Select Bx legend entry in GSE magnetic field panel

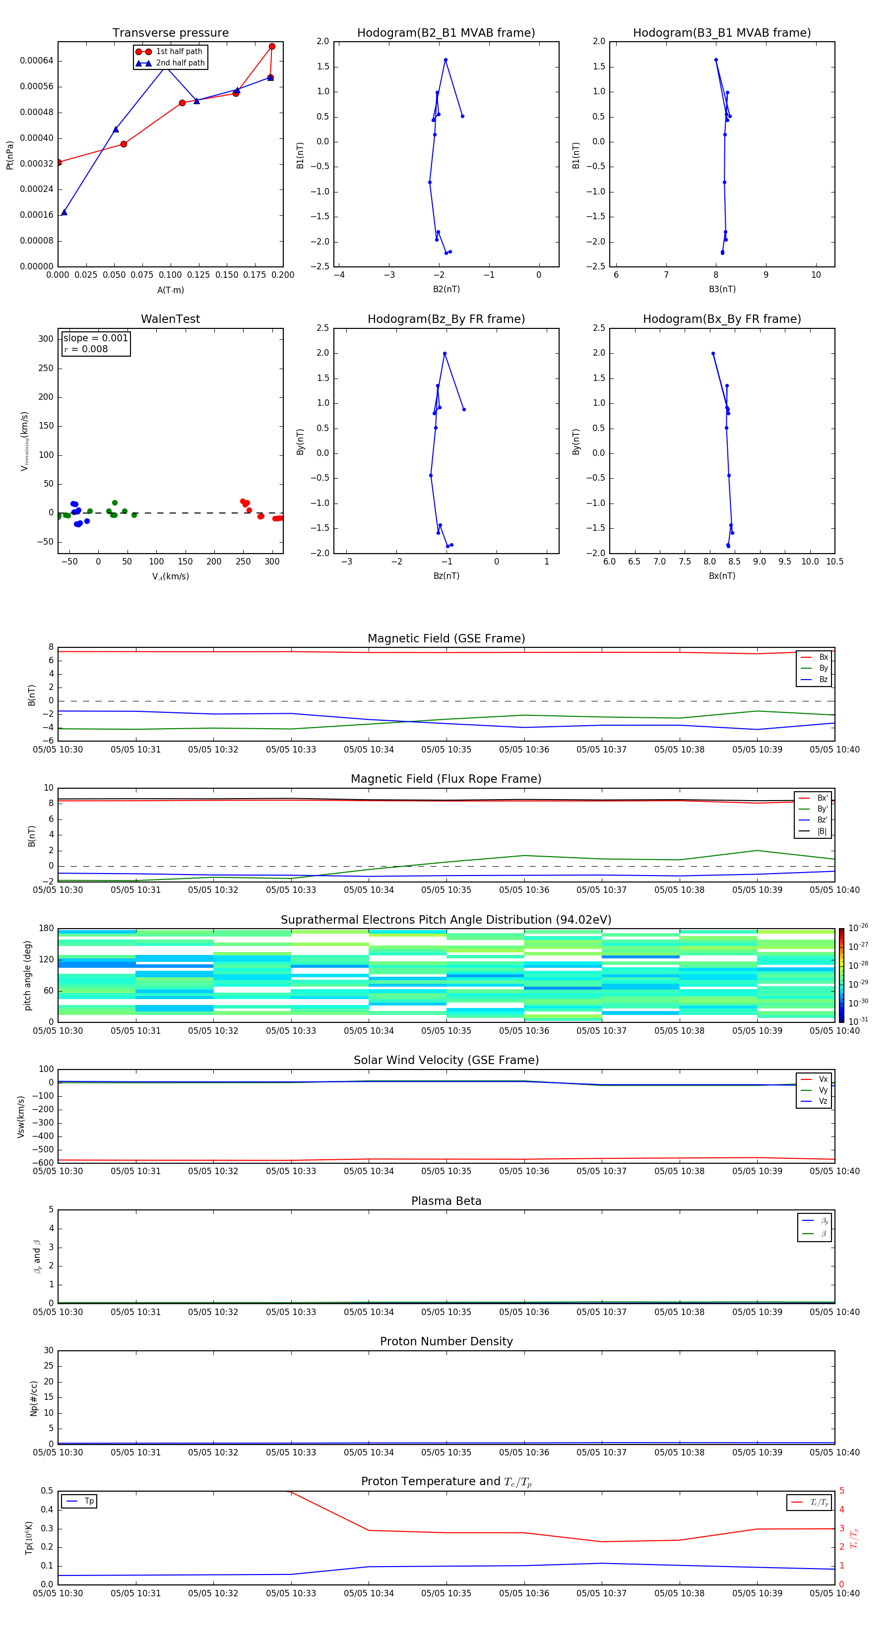click(x=814, y=657)
